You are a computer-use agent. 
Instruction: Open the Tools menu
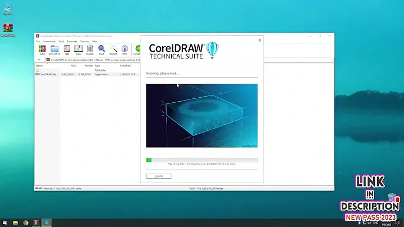pos(61,41)
